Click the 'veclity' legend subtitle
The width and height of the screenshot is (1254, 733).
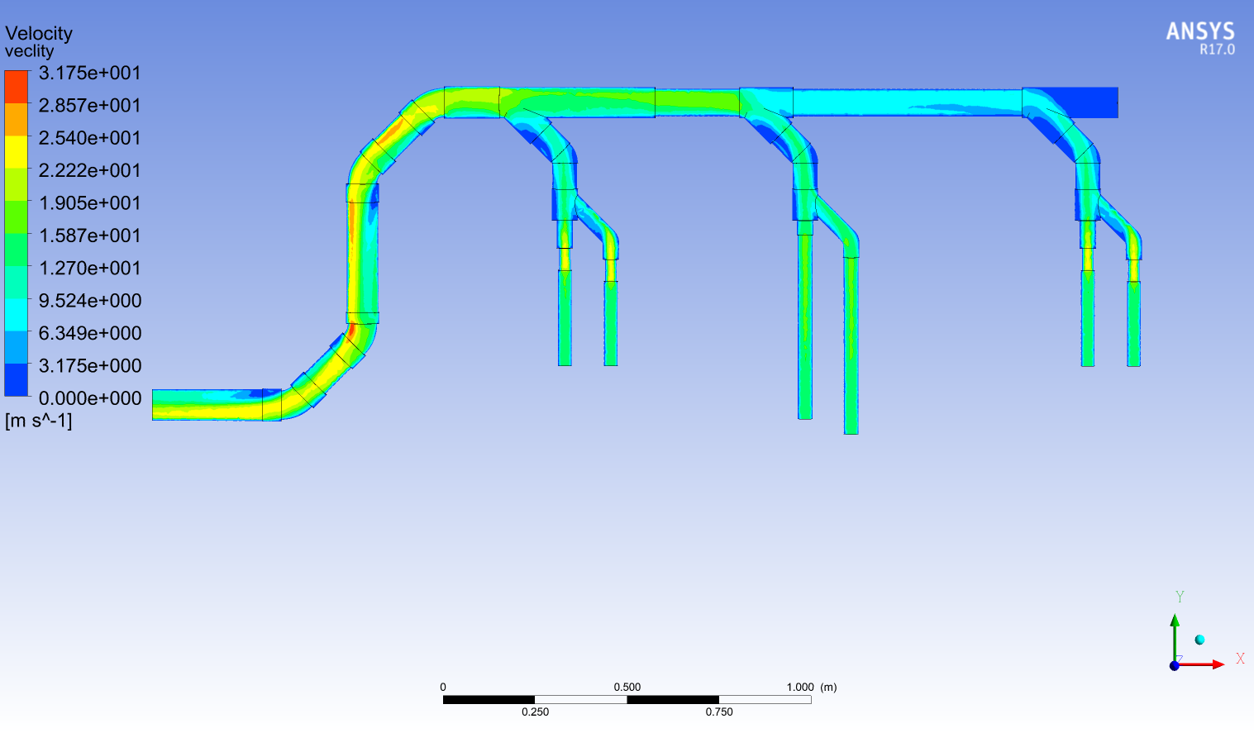click(29, 51)
